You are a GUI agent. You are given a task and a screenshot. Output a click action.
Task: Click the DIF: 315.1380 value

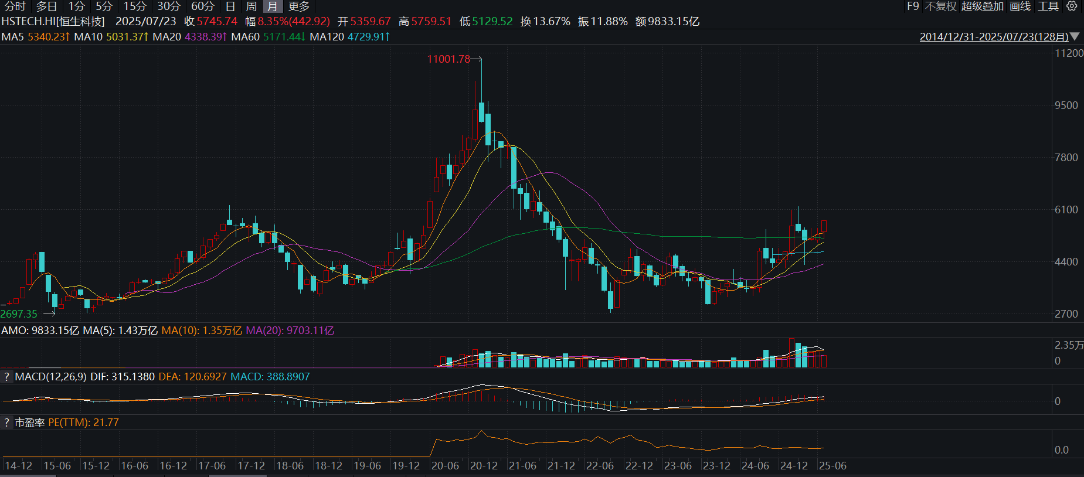point(123,377)
